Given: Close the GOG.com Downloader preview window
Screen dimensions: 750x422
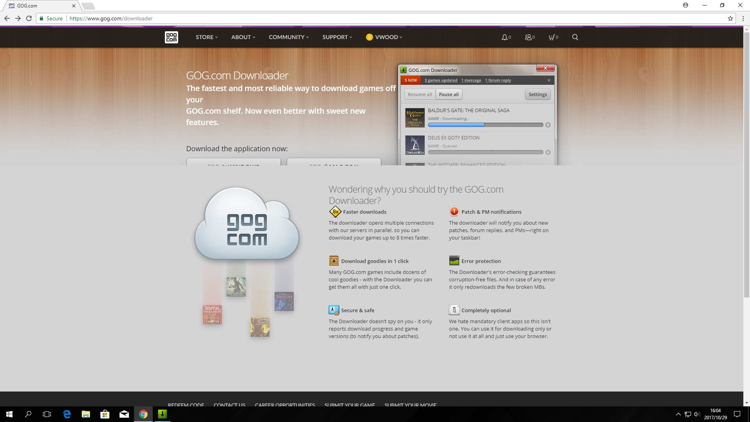Looking at the screenshot, I should pos(545,68).
